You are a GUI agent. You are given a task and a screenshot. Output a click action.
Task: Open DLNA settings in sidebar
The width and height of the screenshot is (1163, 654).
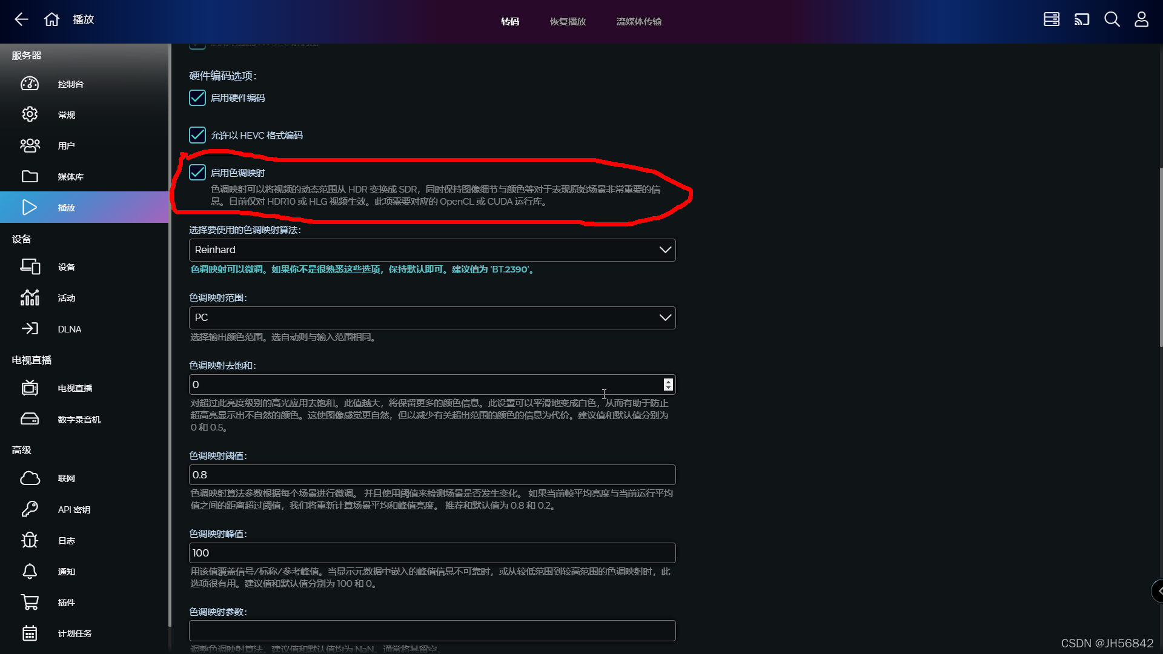69,329
